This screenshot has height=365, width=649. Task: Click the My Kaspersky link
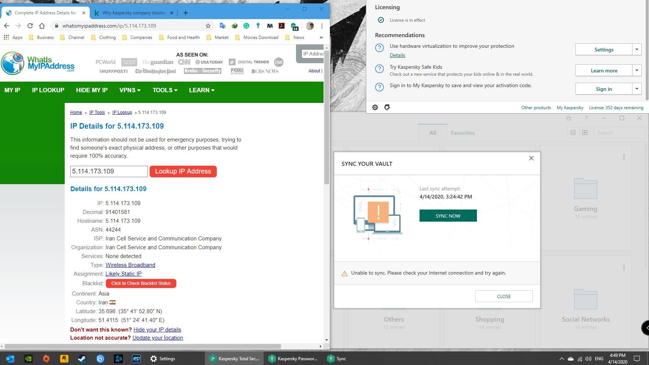click(x=570, y=108)
